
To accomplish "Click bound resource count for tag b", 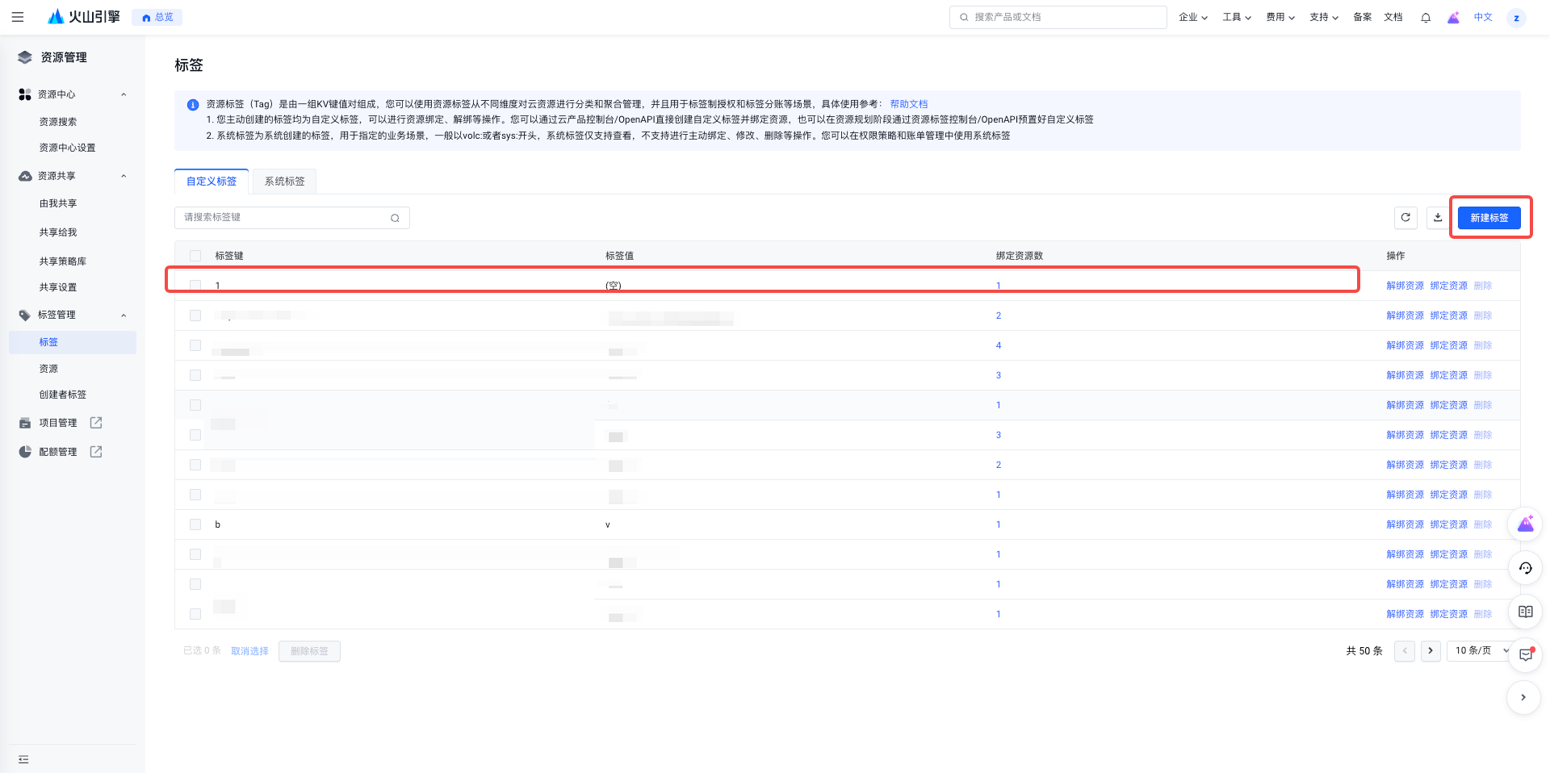I will click(x=999, y=524).
